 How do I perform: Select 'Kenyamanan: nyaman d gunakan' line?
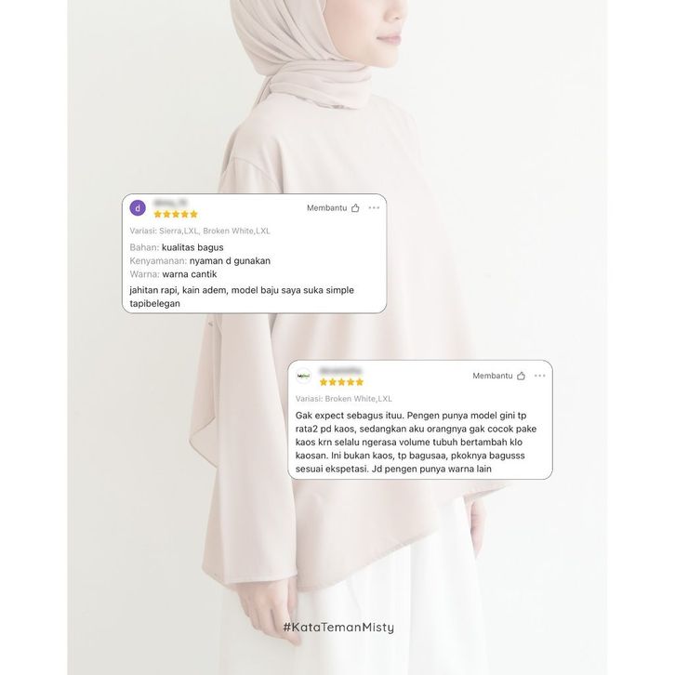[200, 261]
